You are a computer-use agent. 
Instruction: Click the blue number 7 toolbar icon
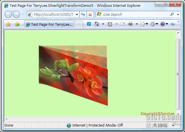point(89,24)
